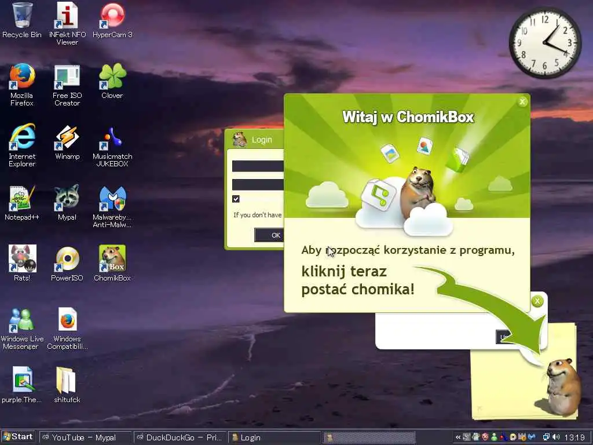The image size is (593, 445).
Task: Select the Mozilla Firefox desktop icon
Action: (21, 85)
